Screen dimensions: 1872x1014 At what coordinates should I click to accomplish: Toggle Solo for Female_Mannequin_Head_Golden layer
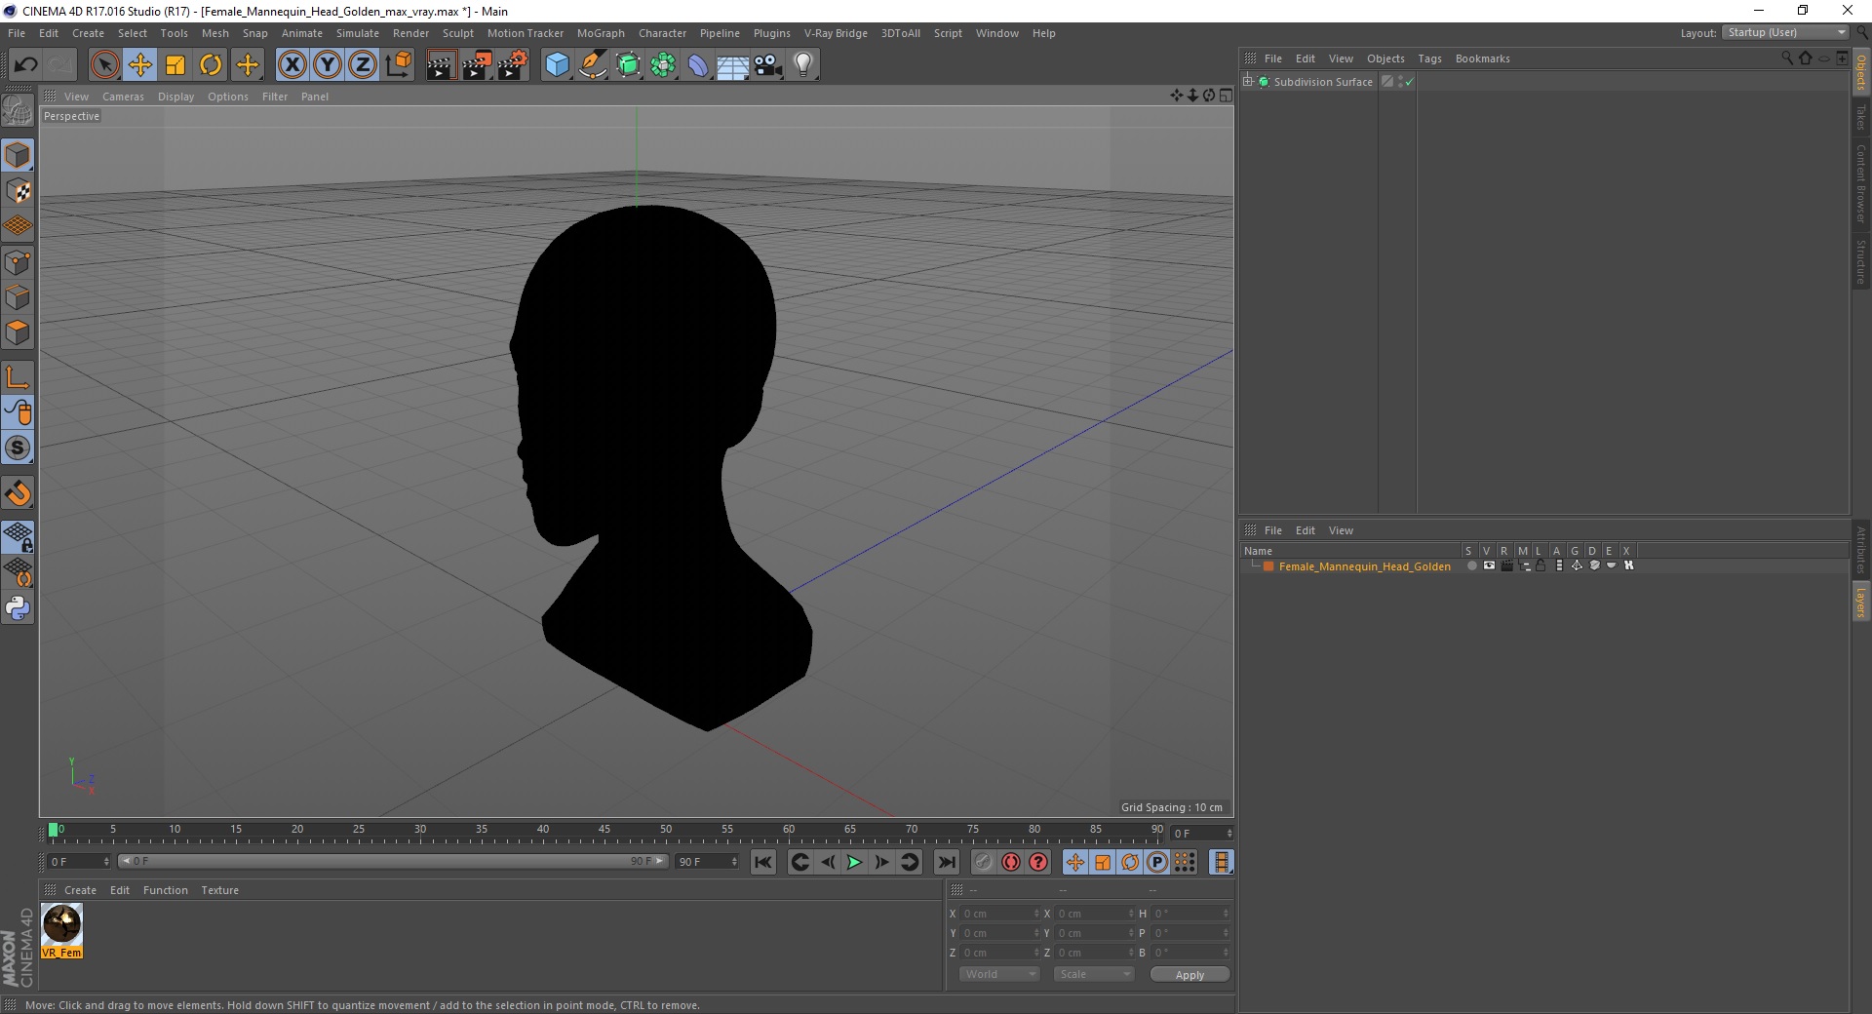click(x=1471, y=565)
